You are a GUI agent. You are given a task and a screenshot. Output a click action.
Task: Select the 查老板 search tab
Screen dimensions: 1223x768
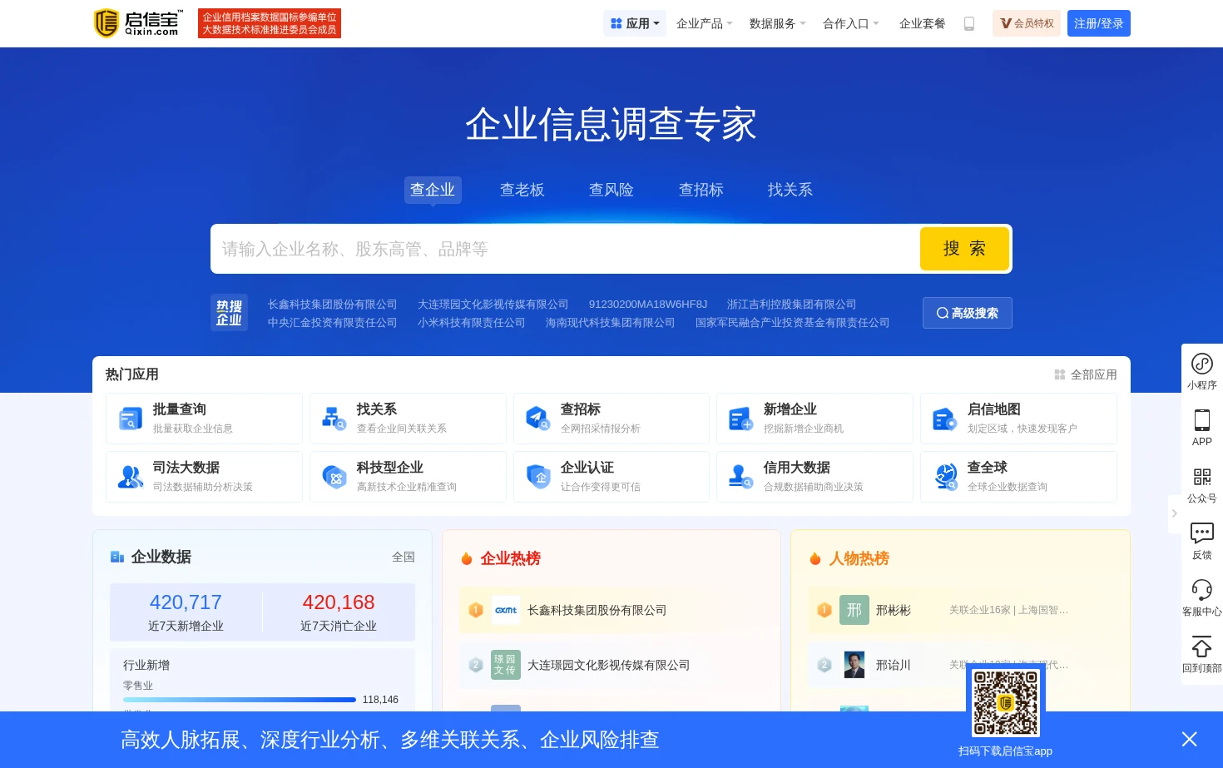pos(522,190)
